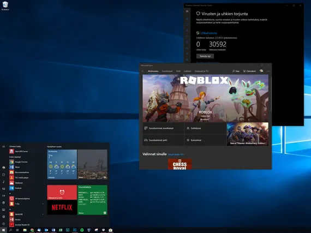Open Roblox hero banner in Store
Image resolution: width=311 pixels, height=233 pixels.
206,98
